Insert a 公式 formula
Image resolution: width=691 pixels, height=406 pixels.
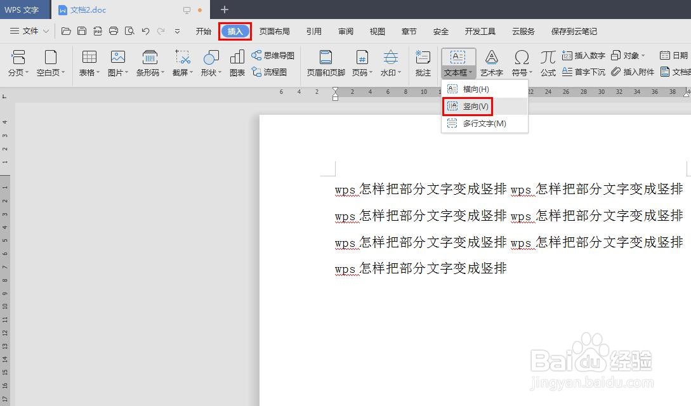548,63
